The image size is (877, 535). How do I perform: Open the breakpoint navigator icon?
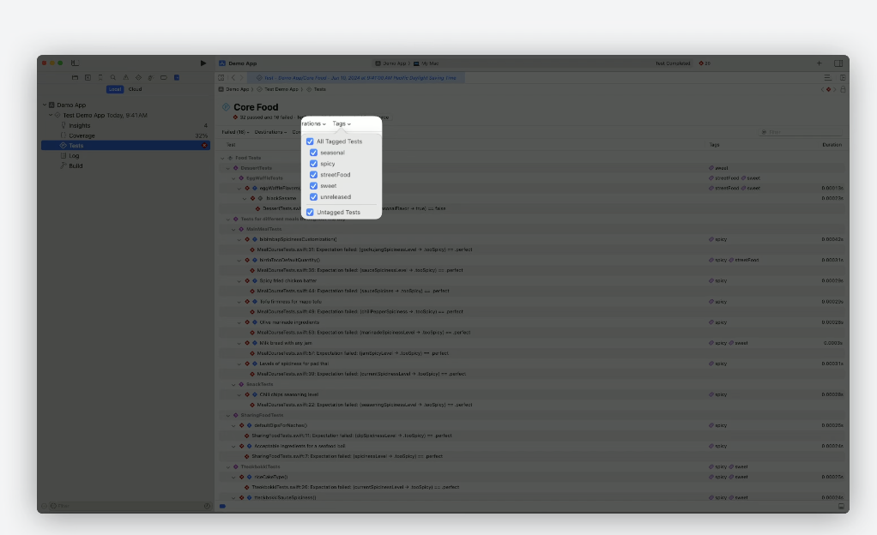coord(163,78)
